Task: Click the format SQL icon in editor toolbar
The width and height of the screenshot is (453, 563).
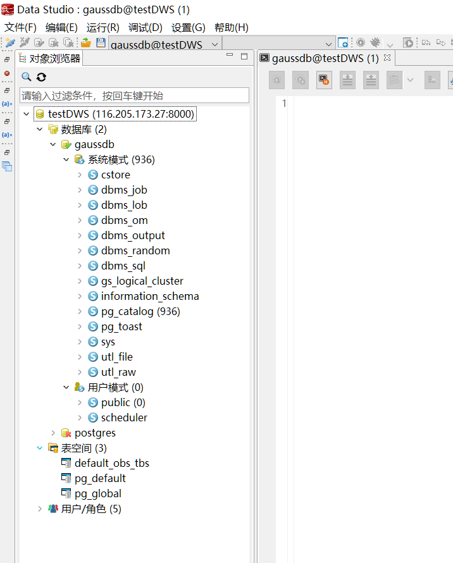Action: [x=432, y=80]
